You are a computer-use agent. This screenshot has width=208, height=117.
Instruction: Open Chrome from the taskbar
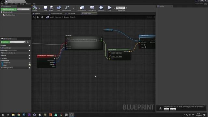coord(19,115)
